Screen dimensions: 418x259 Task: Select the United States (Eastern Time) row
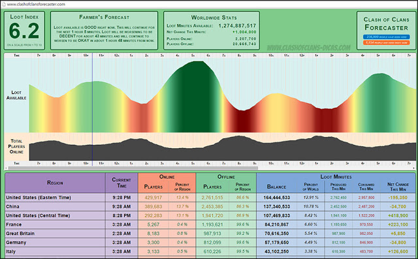[x=210, y=198]
